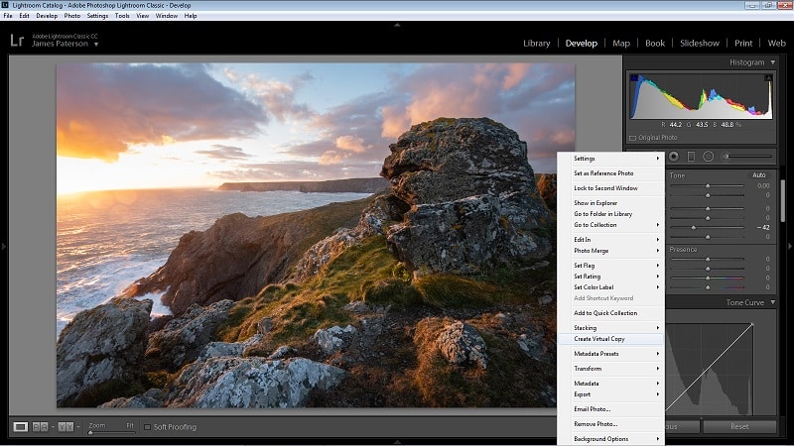794x446 pixels.
Task: Select the Loupe view icon in toolbar
Action: point(20,427)
